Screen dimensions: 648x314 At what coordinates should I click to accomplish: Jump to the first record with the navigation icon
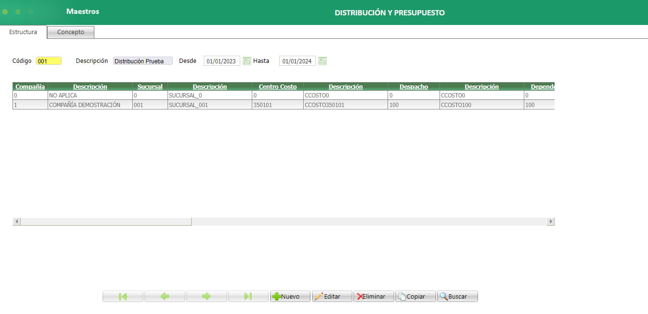click(x=123, y=296)
